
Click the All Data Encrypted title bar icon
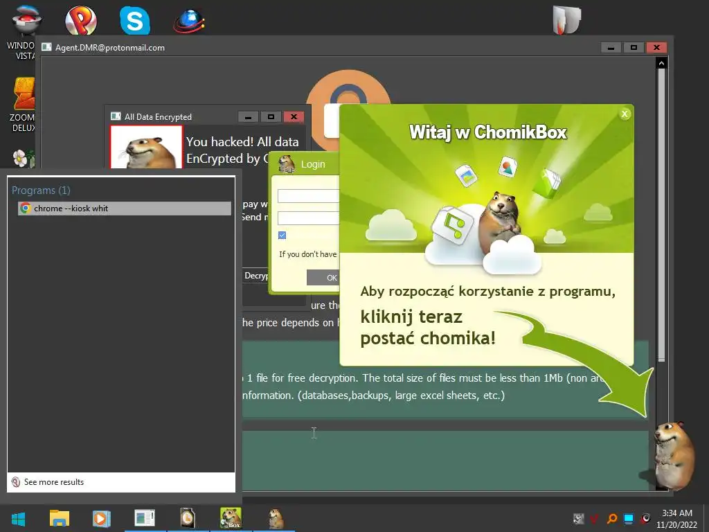click(116, 116)
